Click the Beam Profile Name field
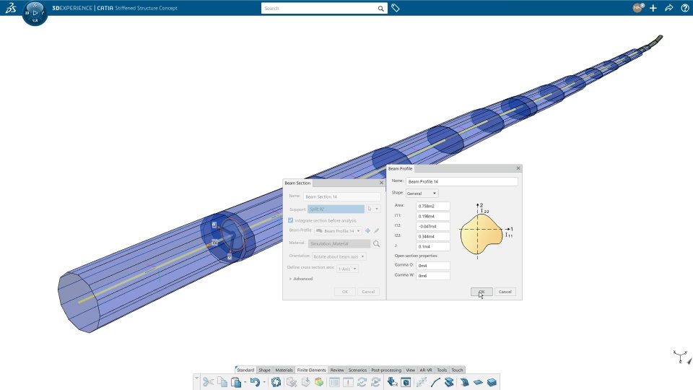This screenshot has height=390, width=693. coord(461,181)
